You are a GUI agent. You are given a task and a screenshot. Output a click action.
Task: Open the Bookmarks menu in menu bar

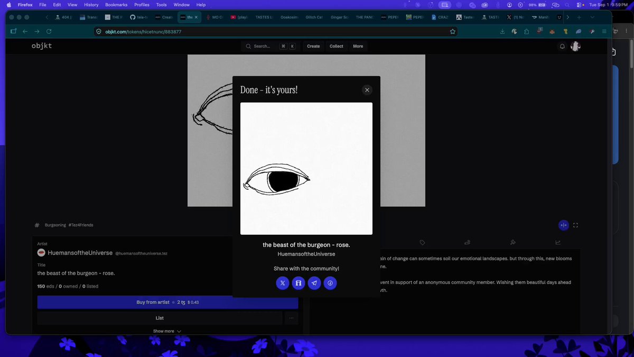pyautogui.click(x=116, y=5)
